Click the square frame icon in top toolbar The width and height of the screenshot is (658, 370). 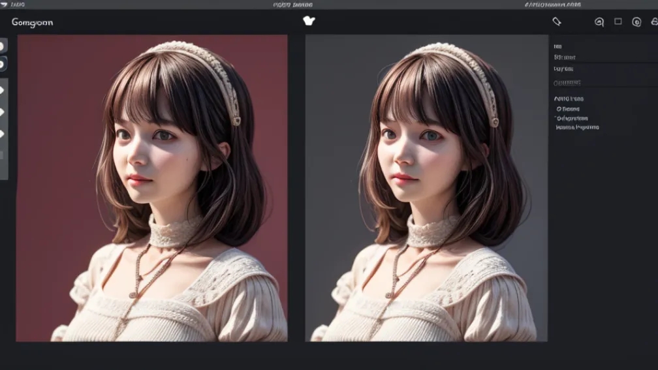coord(618,22)
